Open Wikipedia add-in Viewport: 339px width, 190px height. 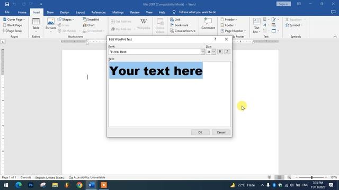coord(144,24)
